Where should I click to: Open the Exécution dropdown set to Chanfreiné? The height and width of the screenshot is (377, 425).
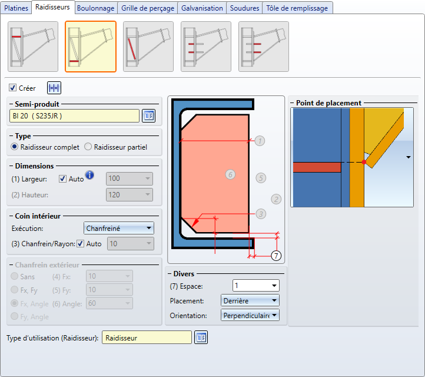coord(118,228)
